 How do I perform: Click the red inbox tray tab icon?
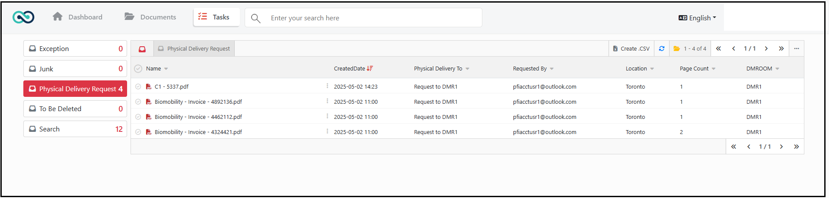coord(142,49)
